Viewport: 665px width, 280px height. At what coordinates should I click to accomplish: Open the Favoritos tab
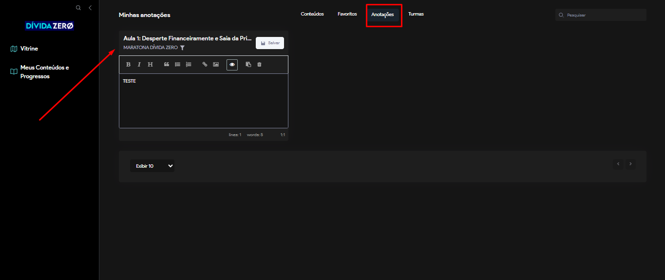[x=347, y=14]
